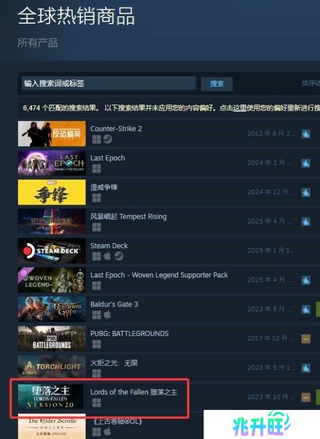Click the Windows icon under Last Epoch

(97, 169)
